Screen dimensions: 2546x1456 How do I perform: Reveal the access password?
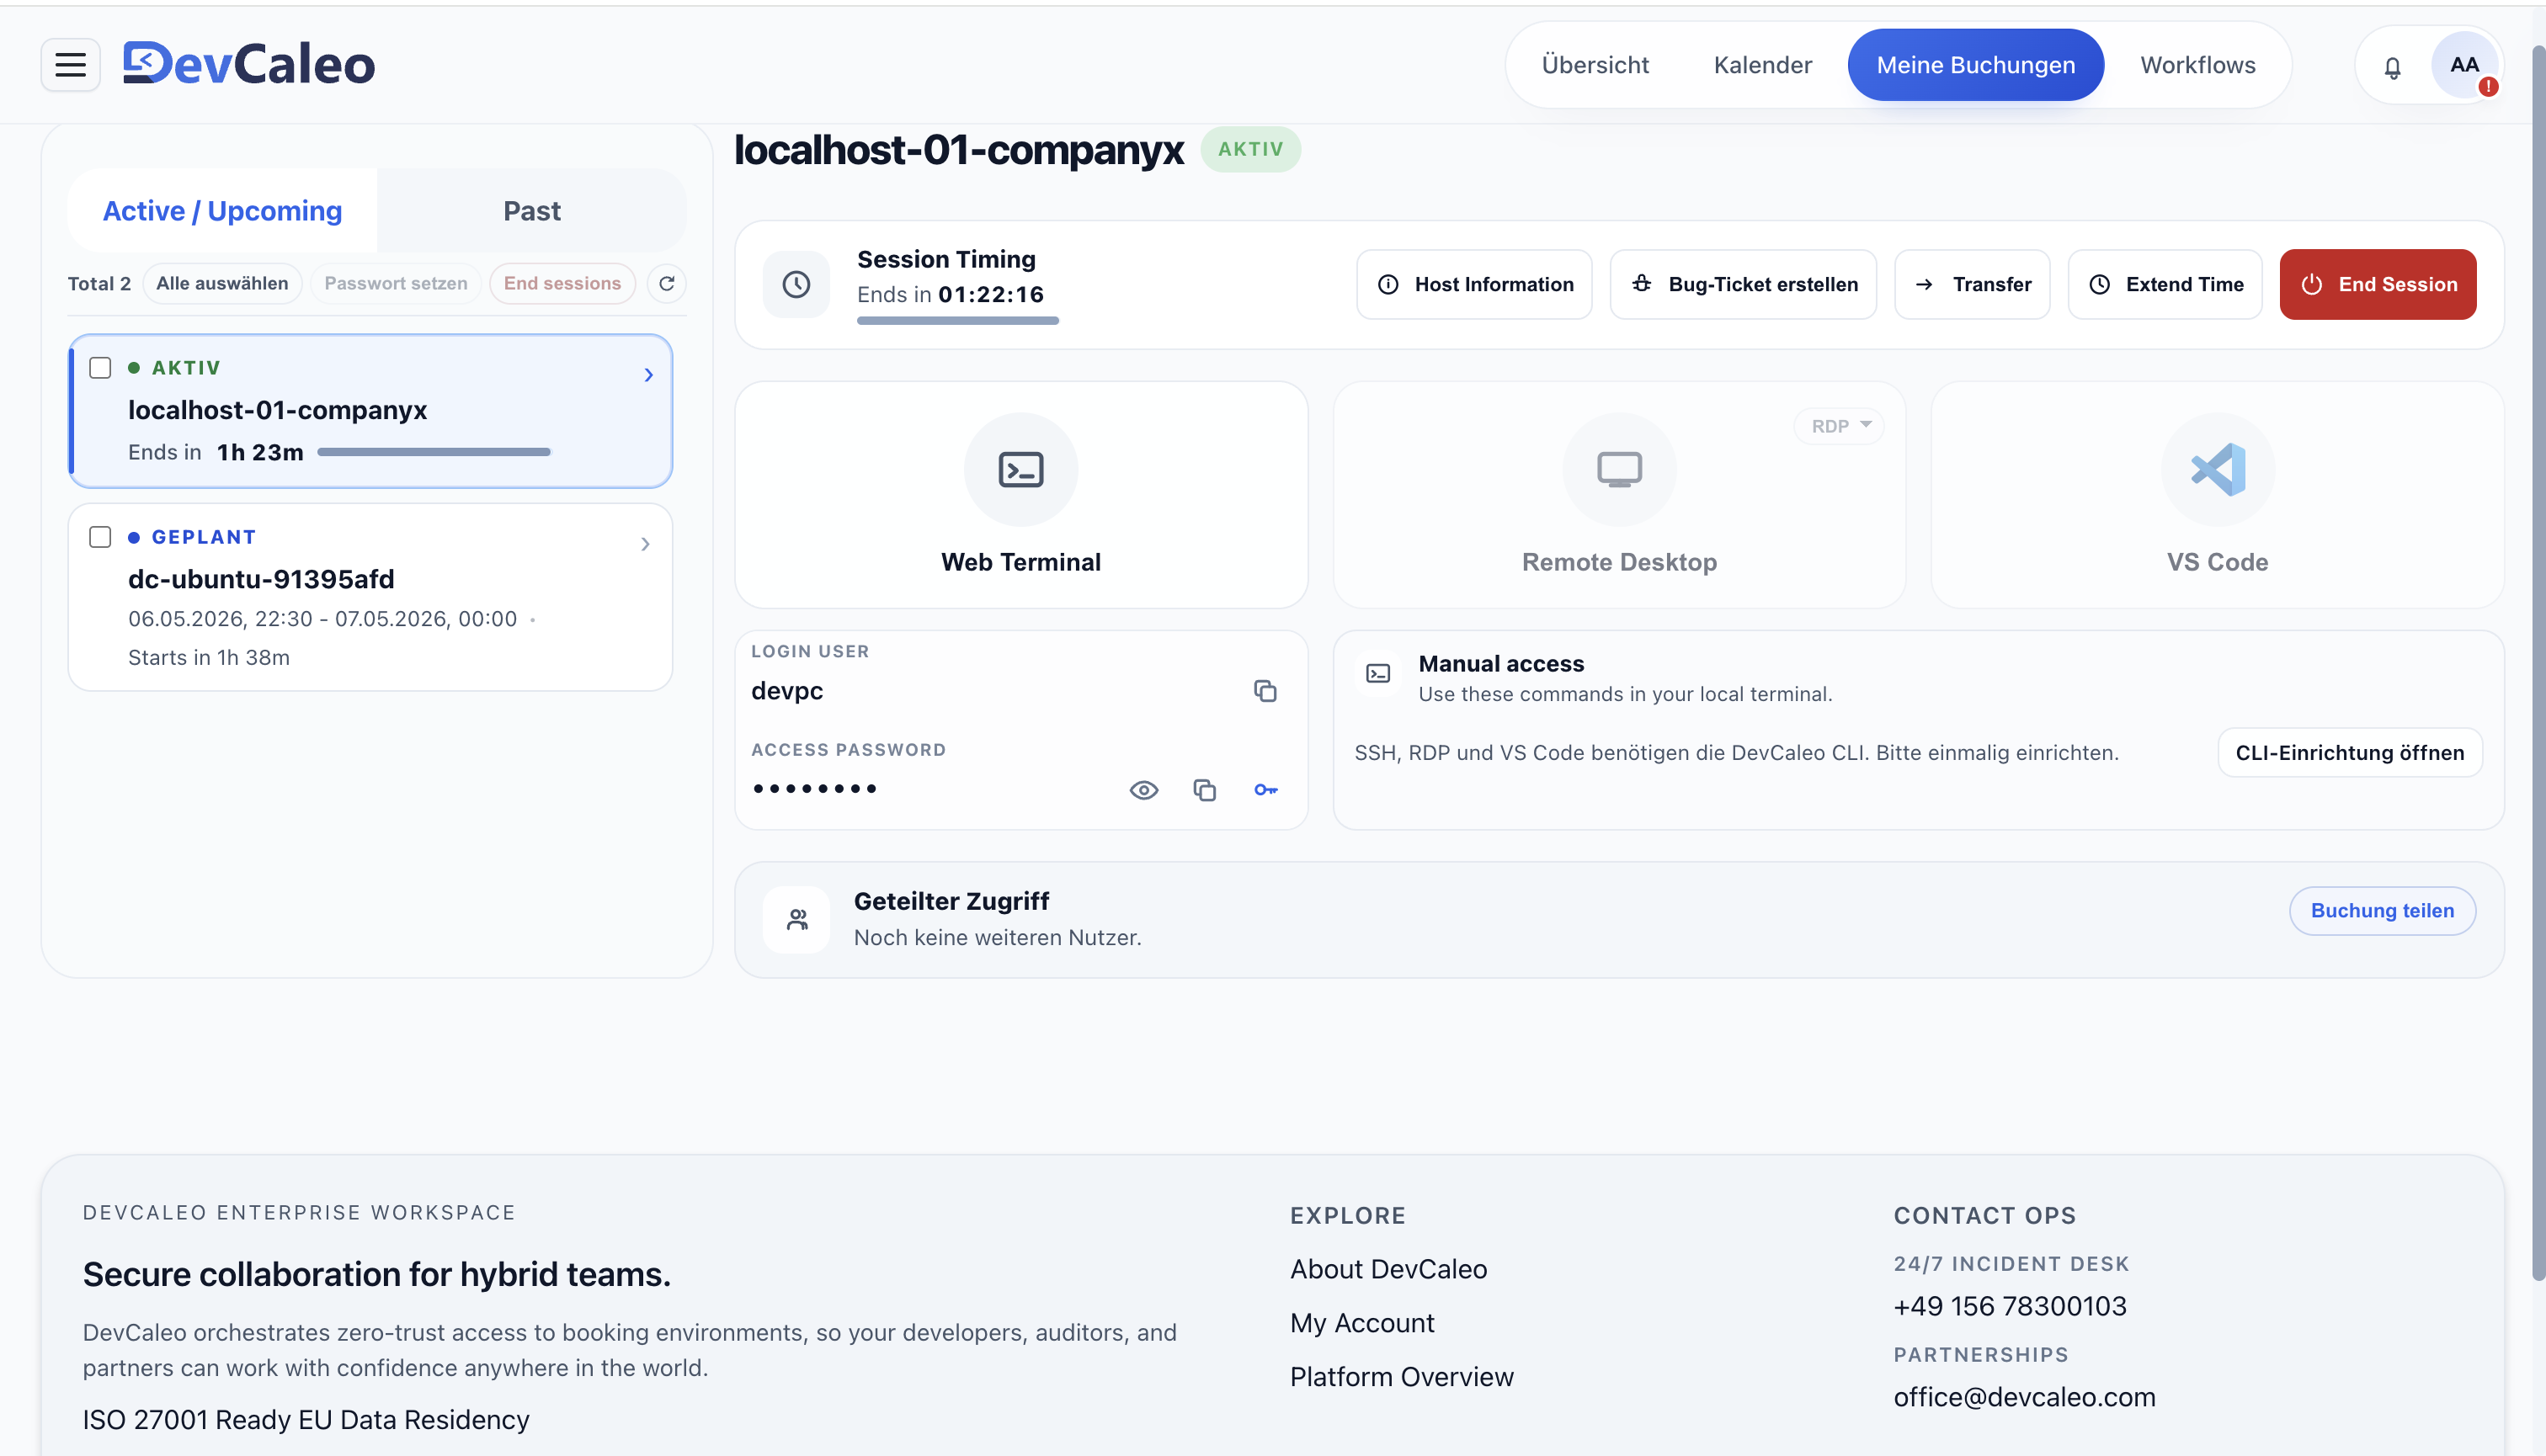click(x=1143, y=790)
